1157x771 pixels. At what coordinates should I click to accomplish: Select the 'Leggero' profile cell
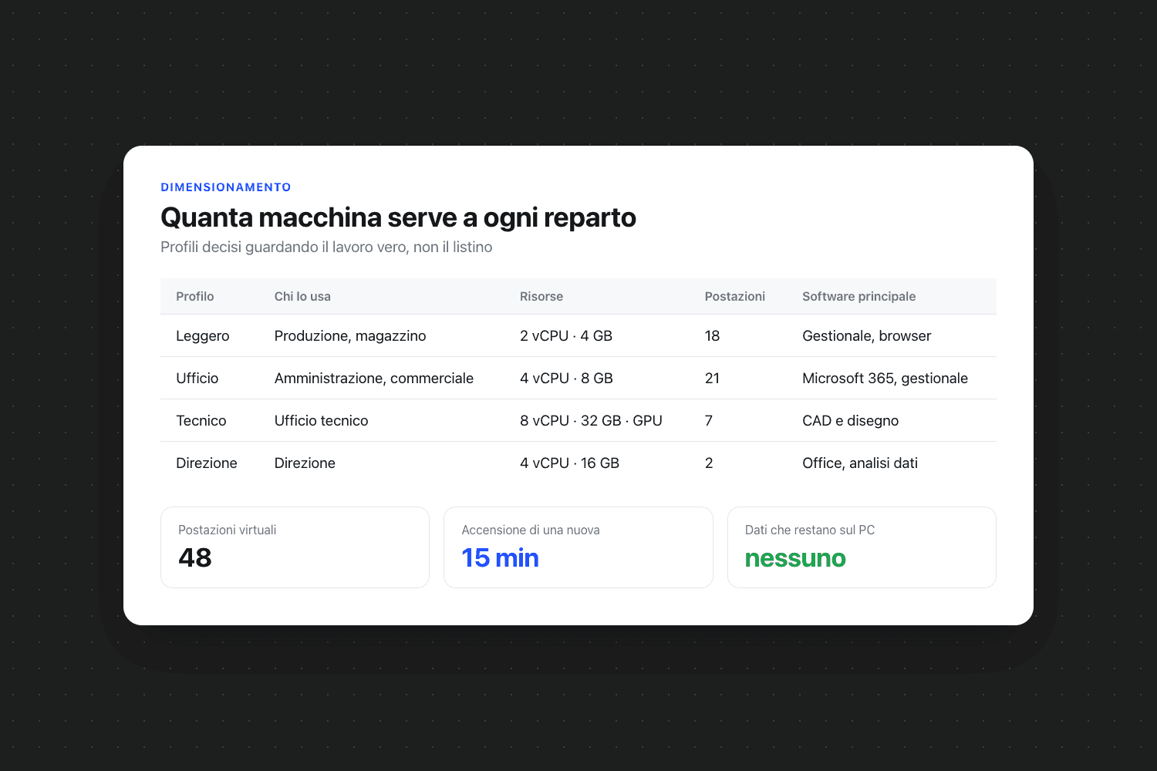coord(203,335)
